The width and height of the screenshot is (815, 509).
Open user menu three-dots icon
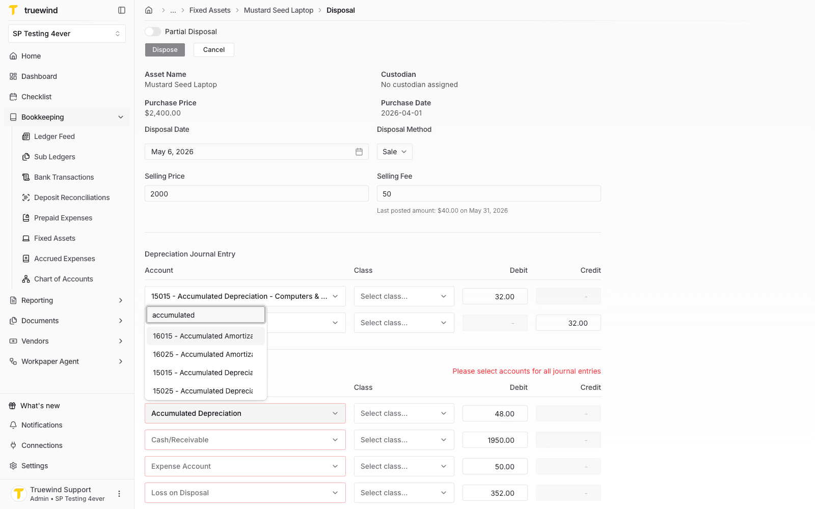119,494
